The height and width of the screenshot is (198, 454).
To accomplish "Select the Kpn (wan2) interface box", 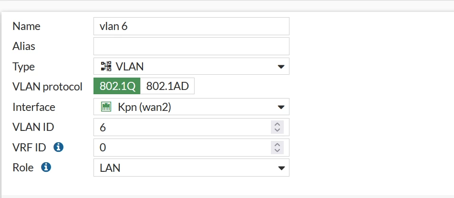I will pyautogui.click(x=191, y=107).
